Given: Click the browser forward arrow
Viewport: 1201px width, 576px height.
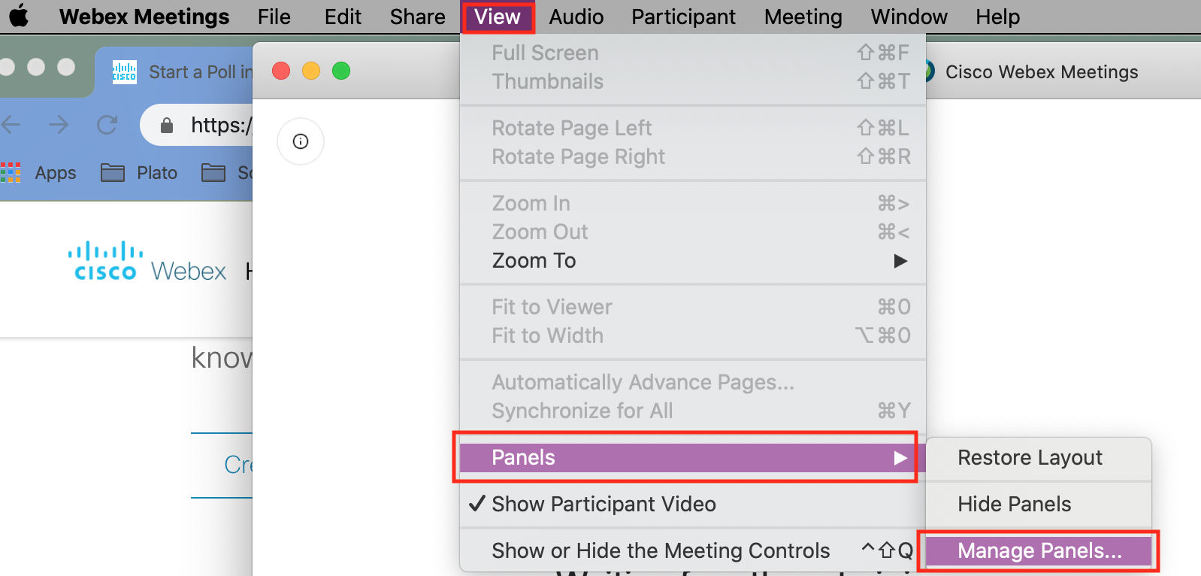Looking at the screenshot, I should [x=59, y=125].
